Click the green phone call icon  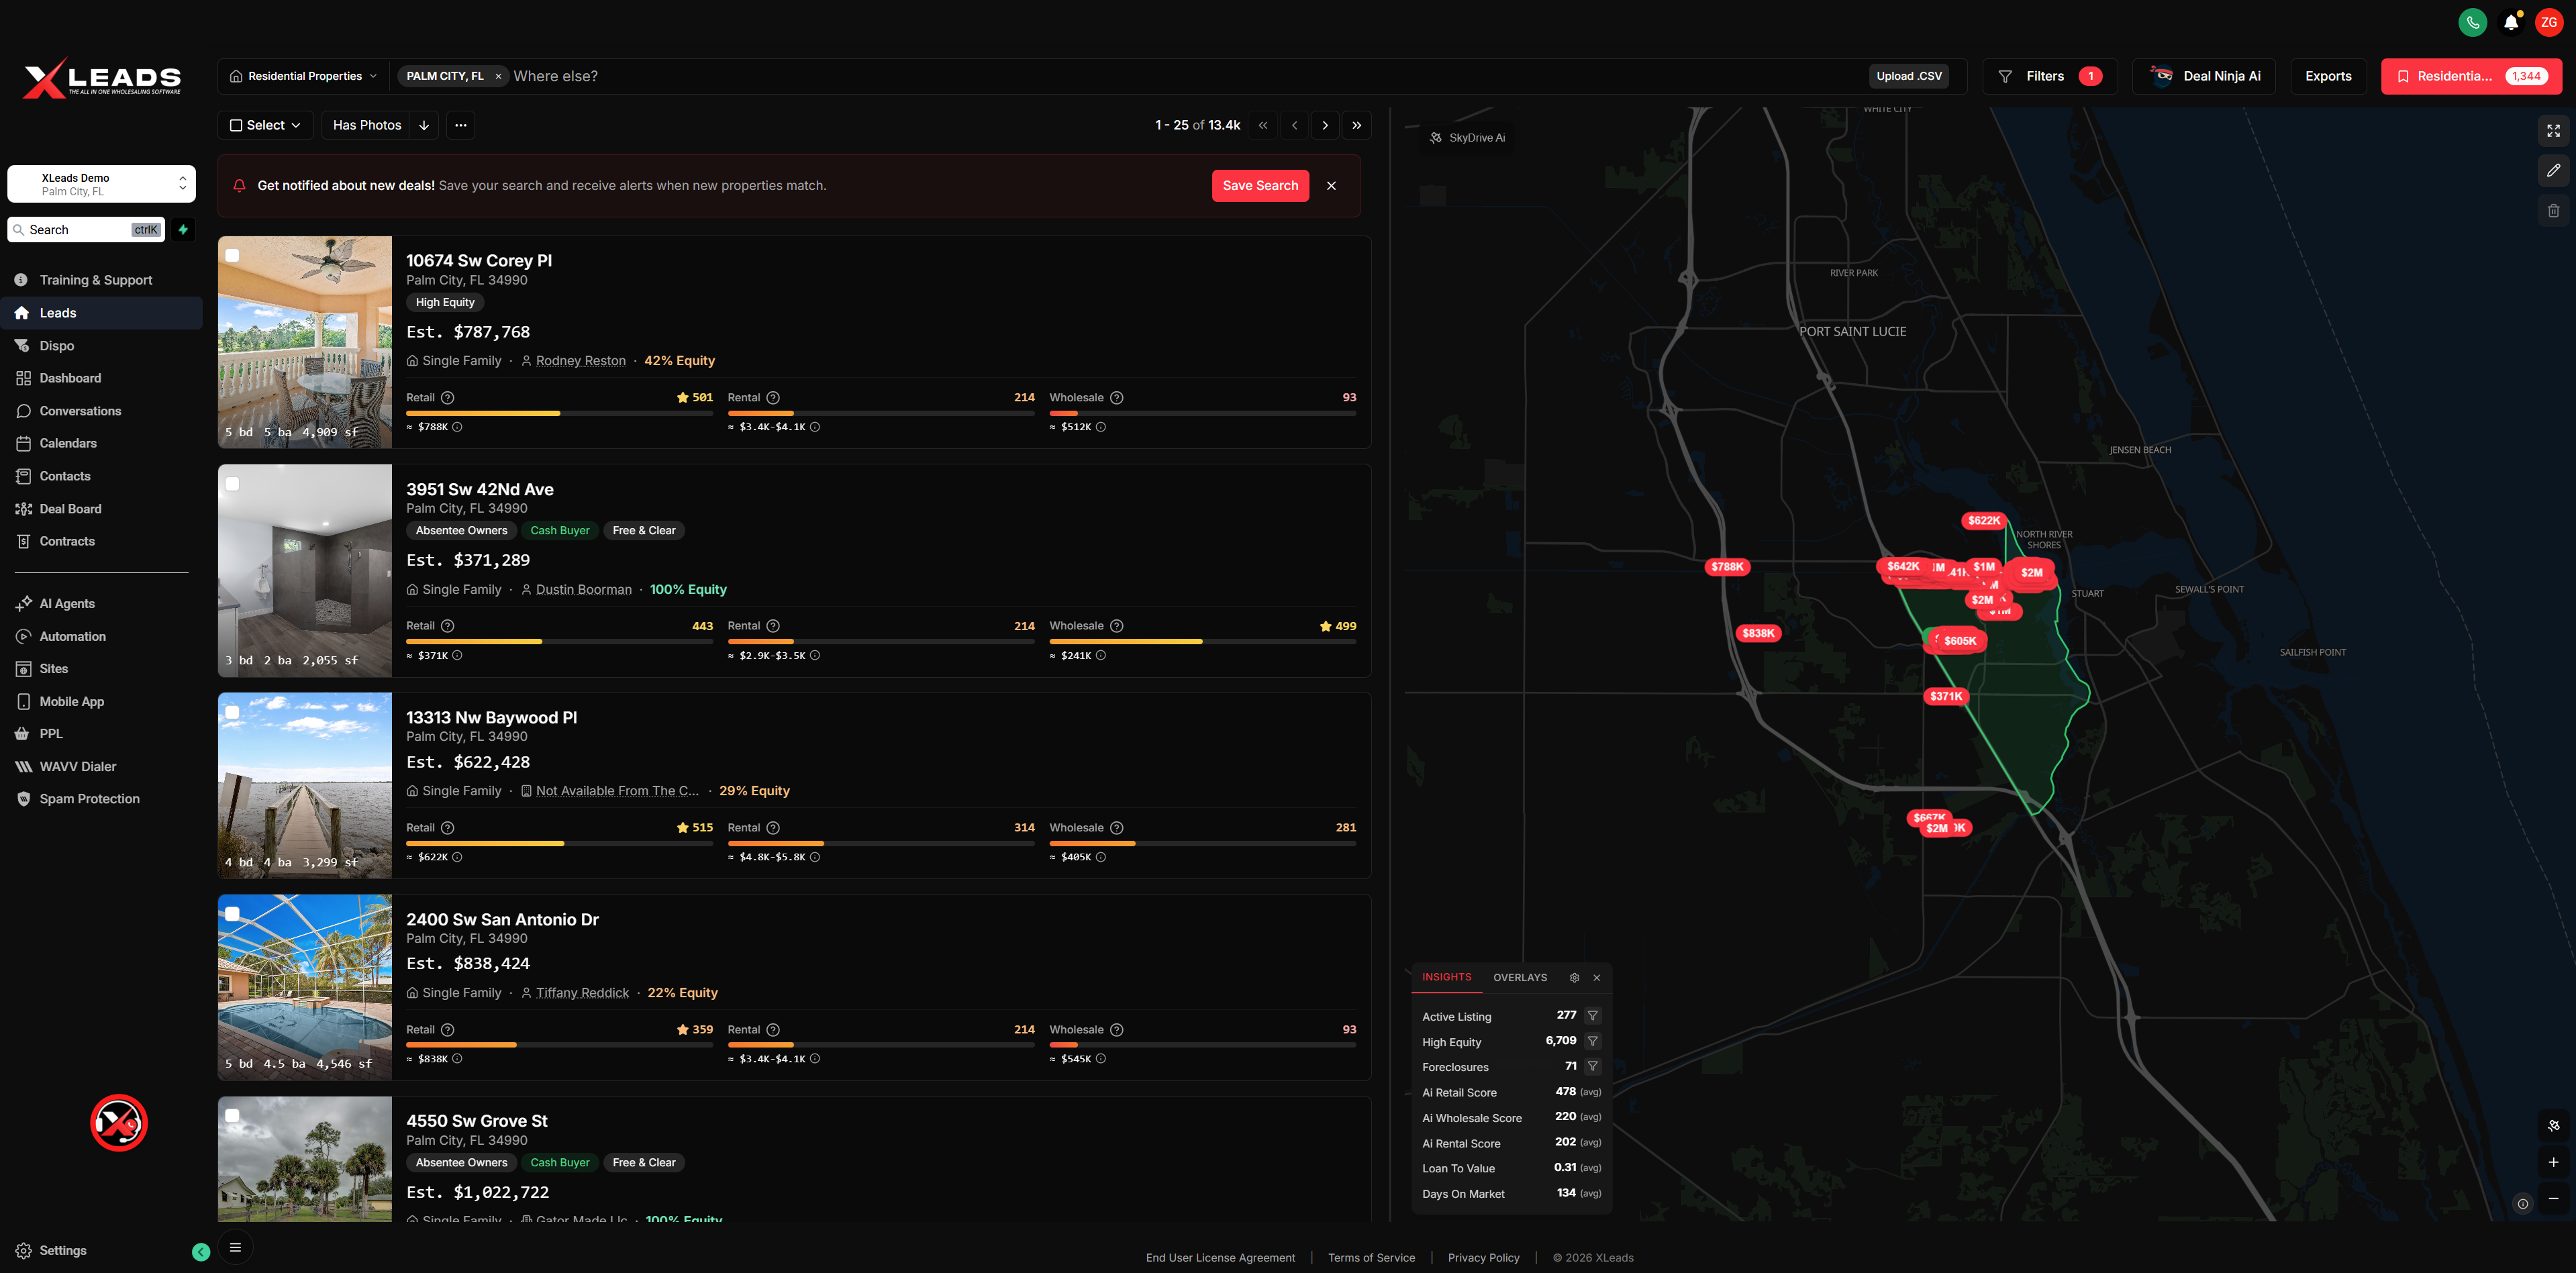coord(2472,22)
